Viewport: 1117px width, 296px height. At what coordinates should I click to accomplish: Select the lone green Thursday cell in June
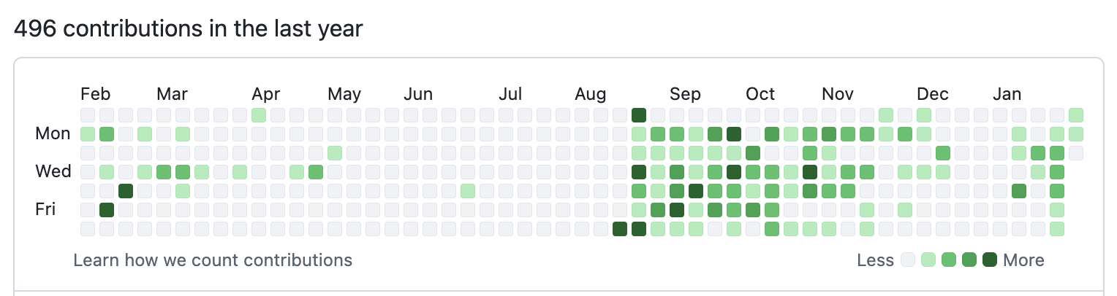468,191
